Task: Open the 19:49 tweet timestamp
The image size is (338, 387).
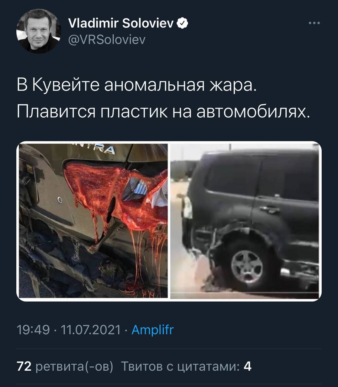Action: [x=33, y=330]
